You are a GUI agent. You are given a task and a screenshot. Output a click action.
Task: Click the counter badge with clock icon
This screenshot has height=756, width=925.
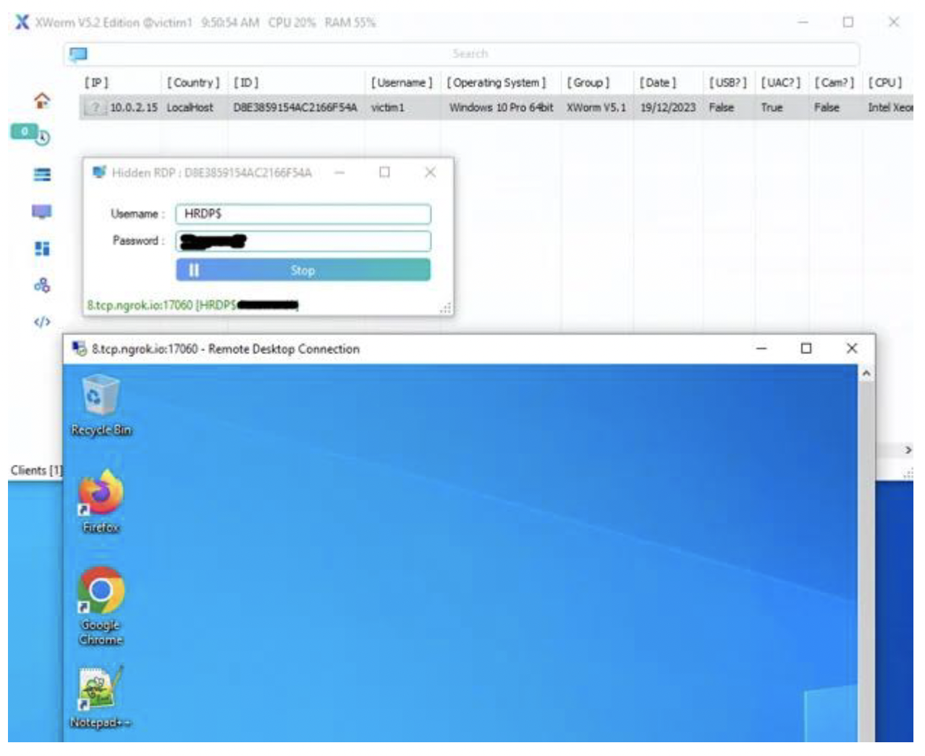(30, 134)
